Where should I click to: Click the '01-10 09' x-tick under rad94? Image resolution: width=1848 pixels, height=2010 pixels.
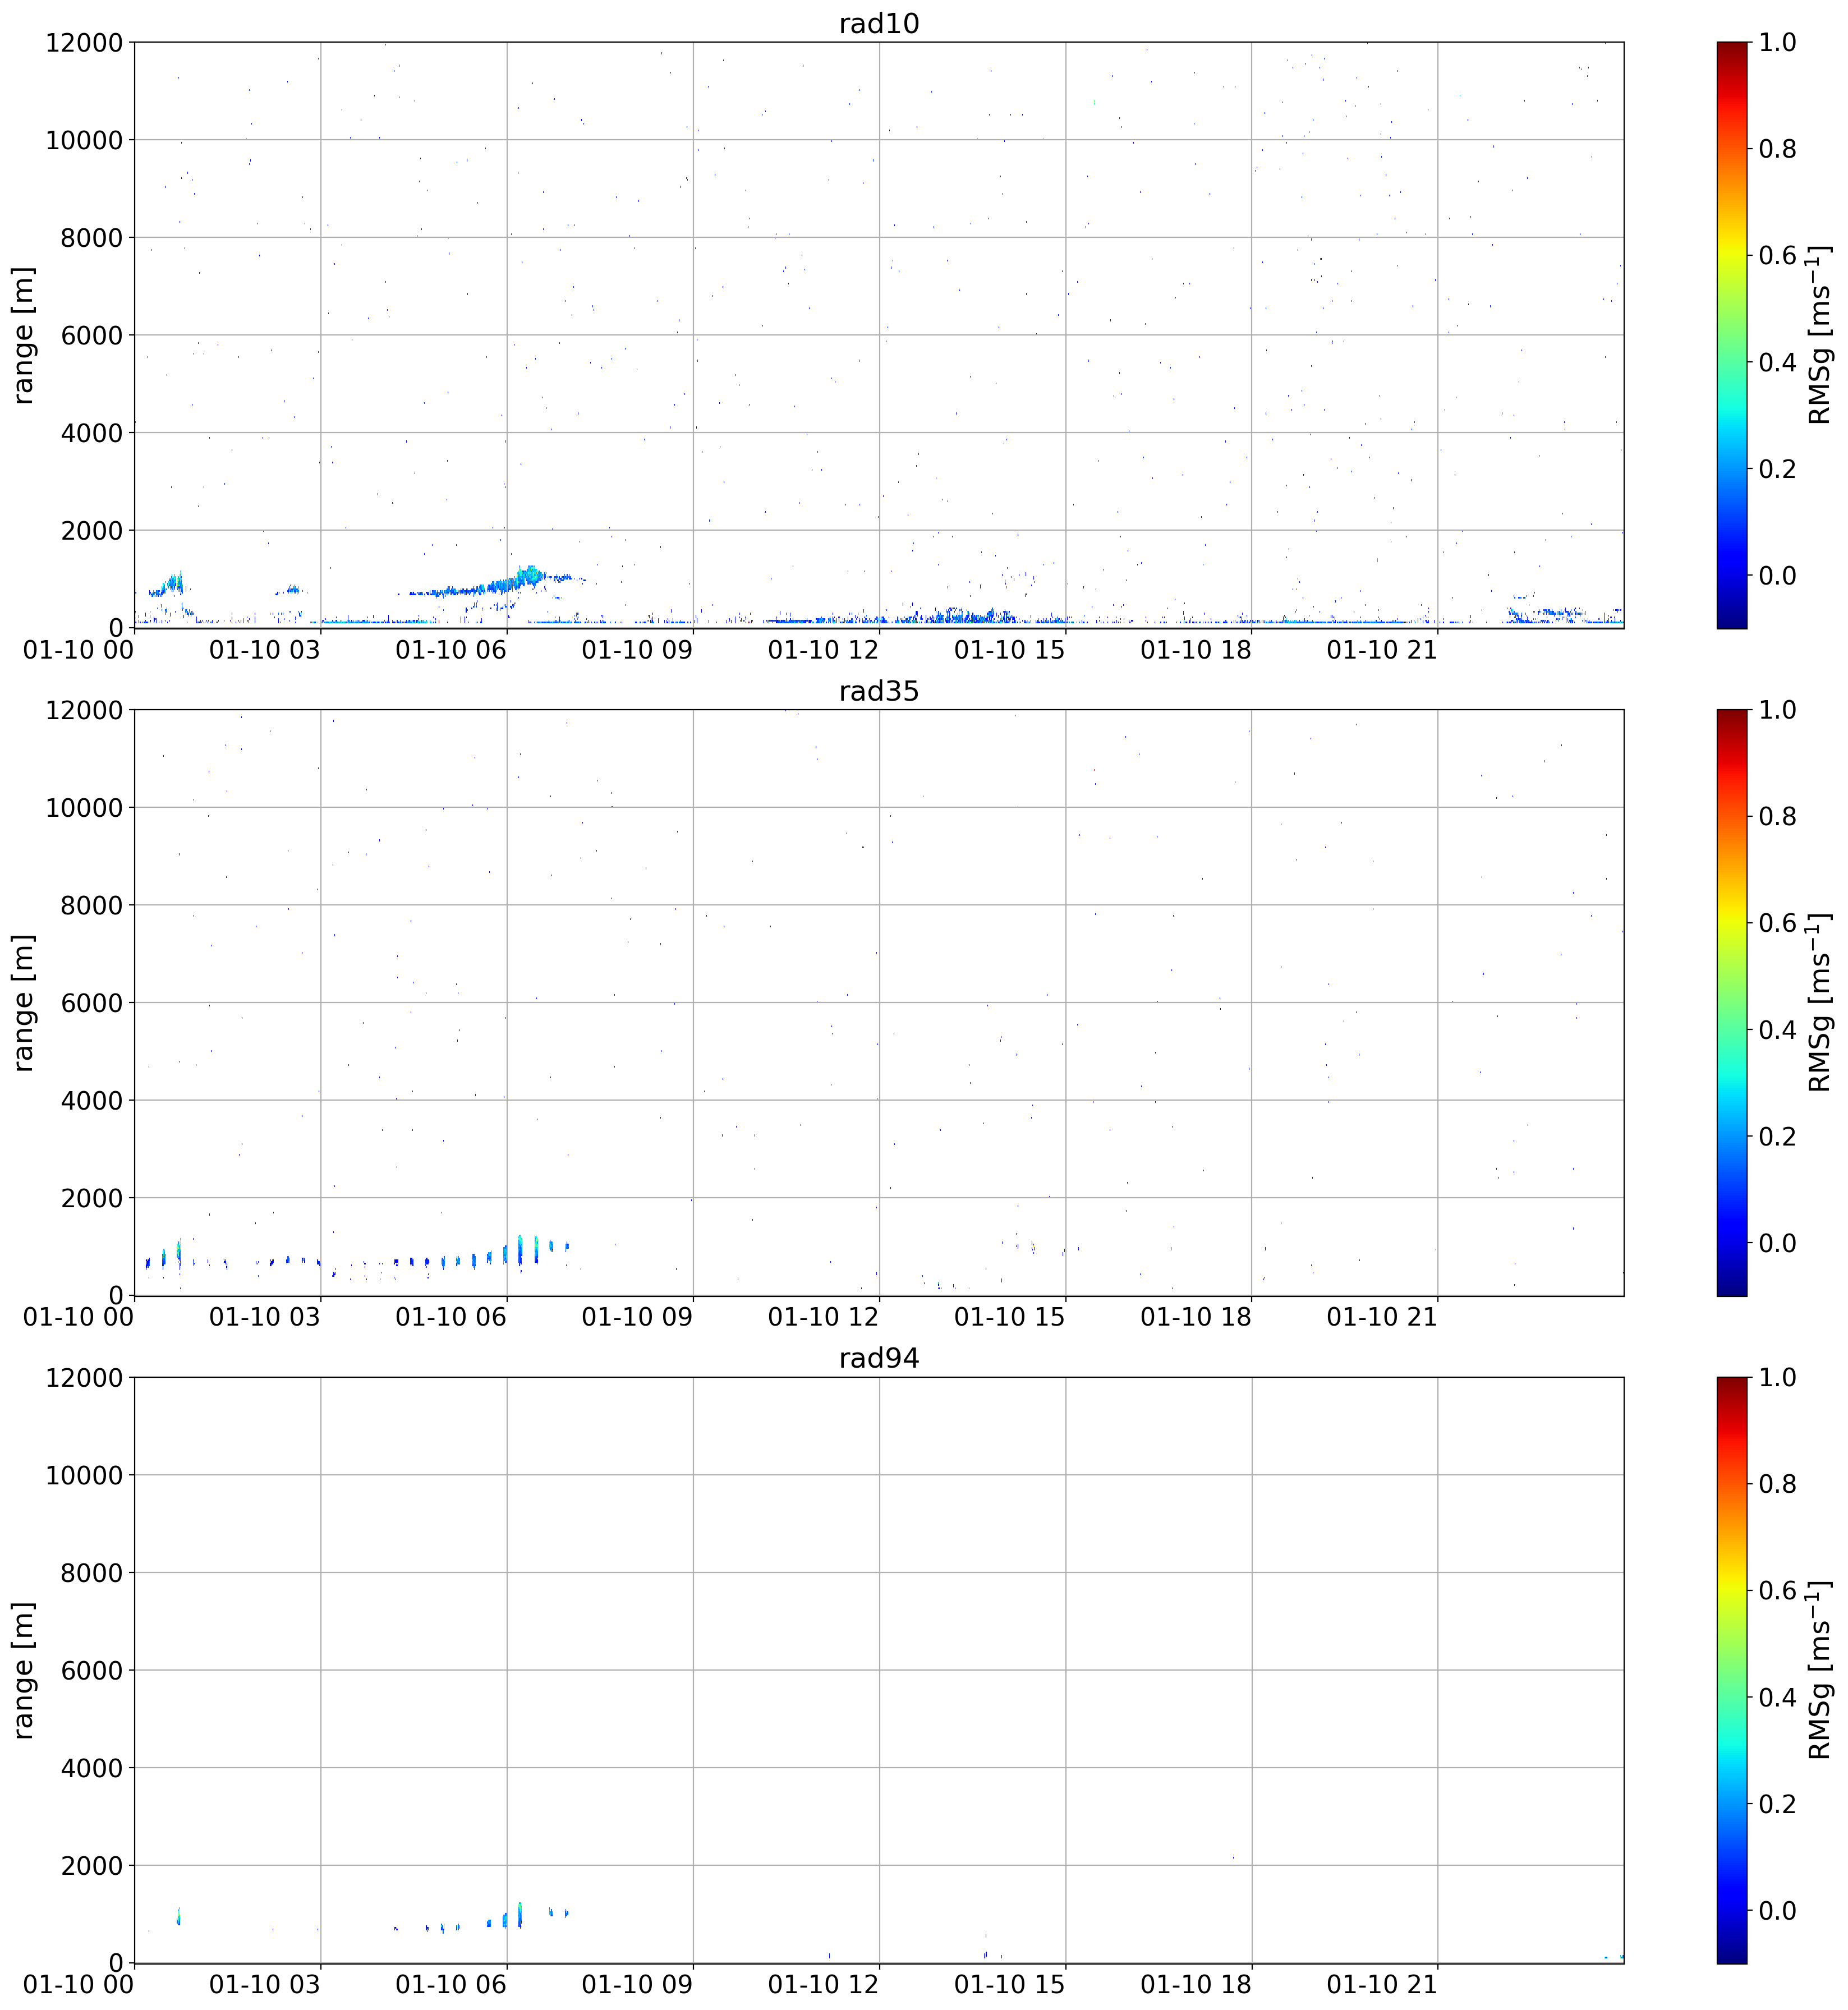coord(637,1985)
